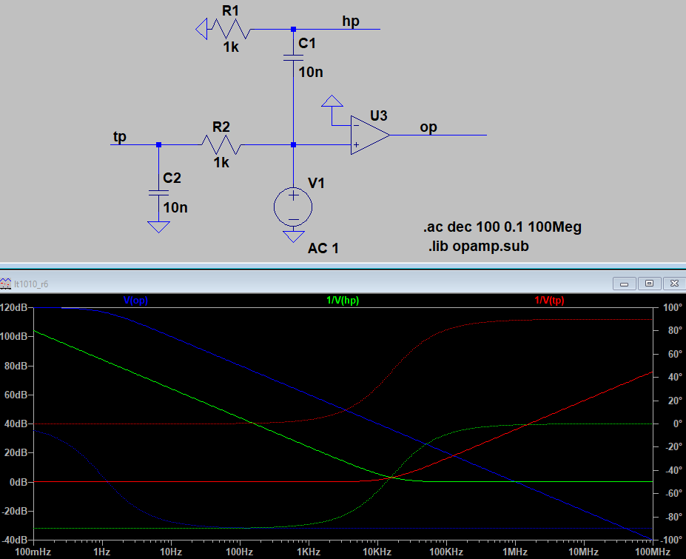Select the U3 opamp symbol
The image size is (686, 559).
click(370, 135)
